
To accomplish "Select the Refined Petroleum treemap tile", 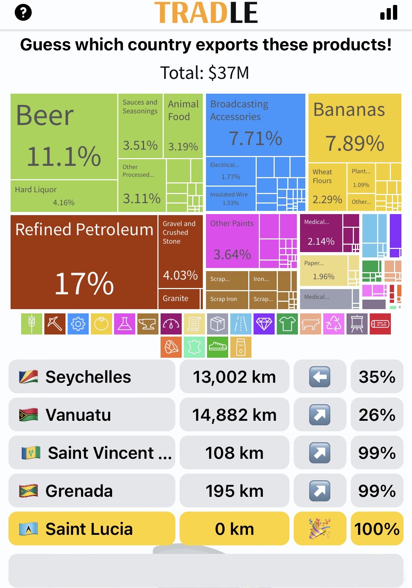I will coord(84,262).
